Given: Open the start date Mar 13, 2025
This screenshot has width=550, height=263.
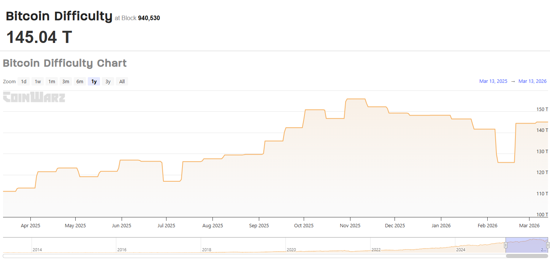Looking at the screenshot, I should pyautogui.click(x=493, y=81).
